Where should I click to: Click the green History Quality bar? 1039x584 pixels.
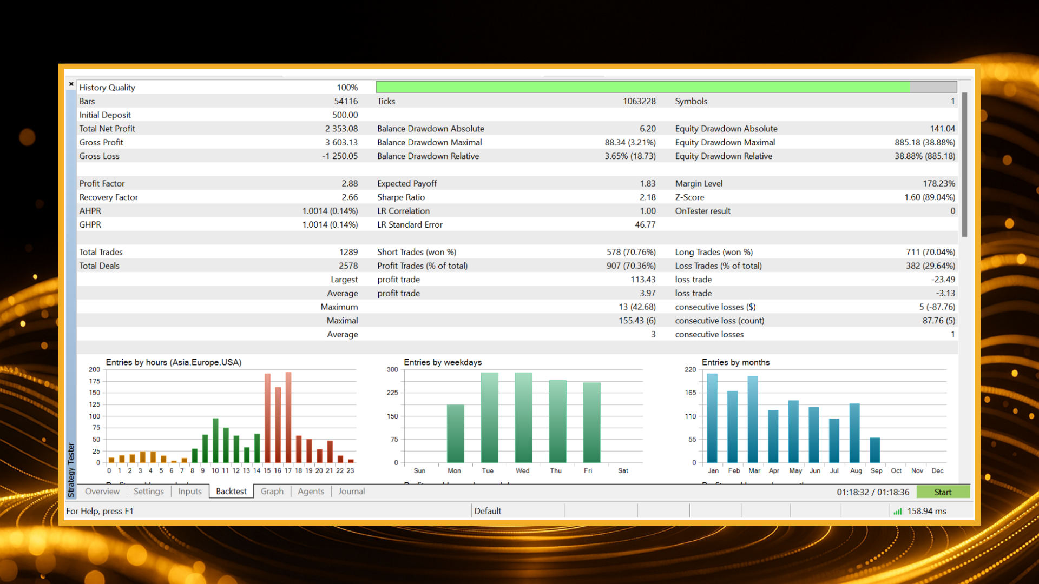pyautogui.click(x=642, y=87)
